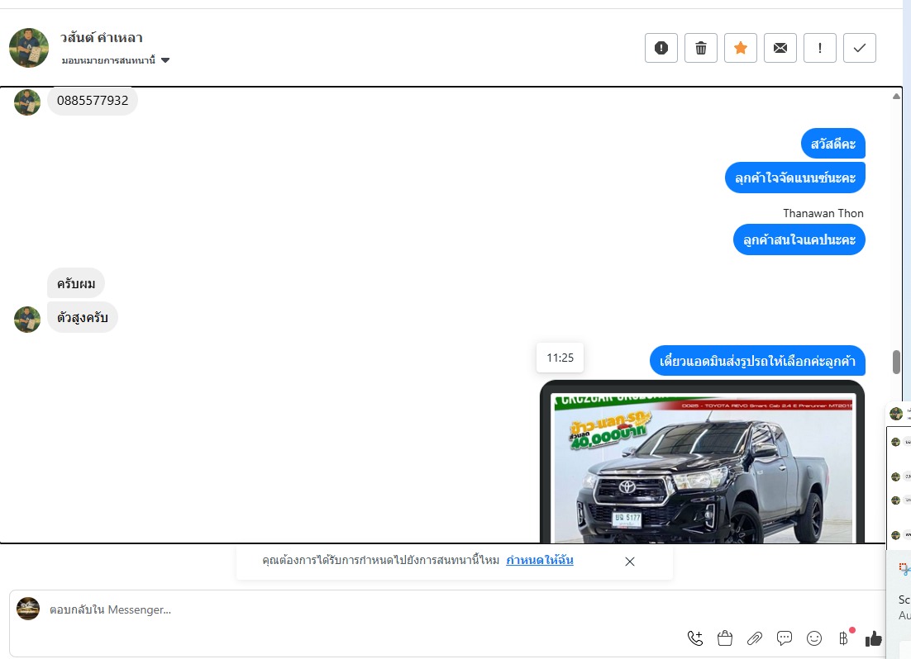The width and height of the screenshot is (911, 659).
Task: Click the มอบหมายการสนทนานี้ assign label
Action: [108, 59]
